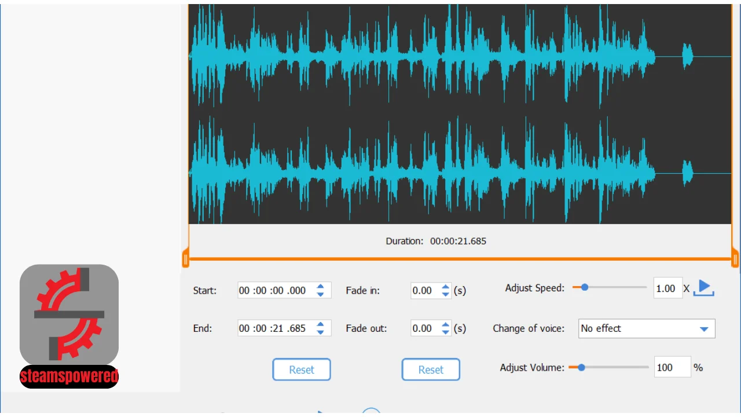Increase the Start time with up arrow

[x=320, y=286]
